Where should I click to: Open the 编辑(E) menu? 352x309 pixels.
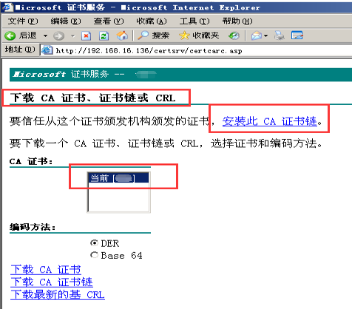(66, 21)
